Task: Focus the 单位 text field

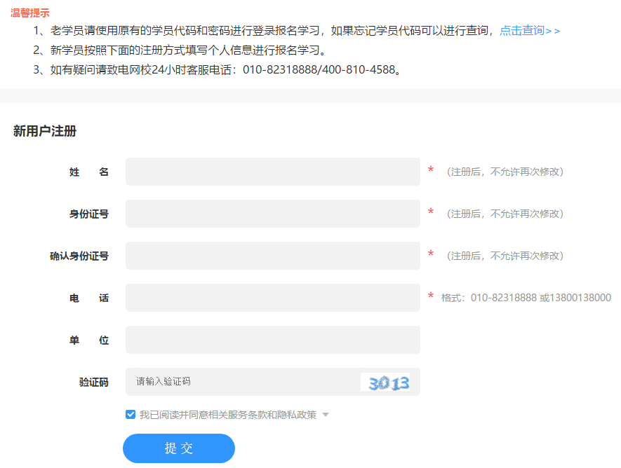Action: 272,340
